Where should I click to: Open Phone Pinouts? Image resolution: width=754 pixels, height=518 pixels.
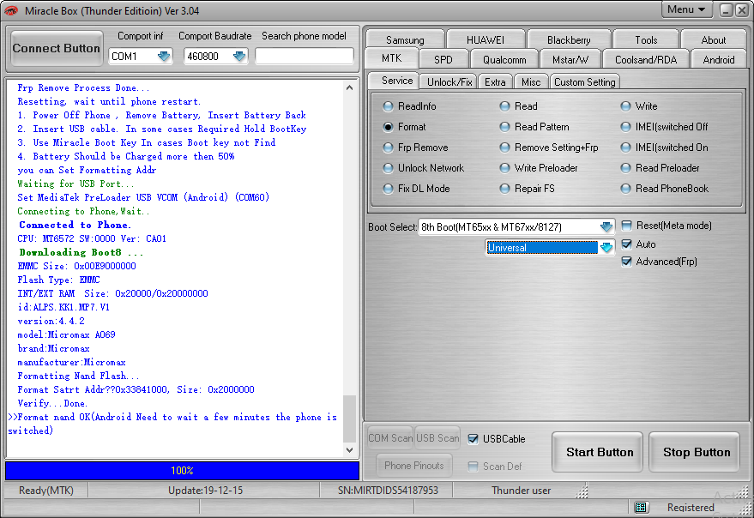point(414,465)
